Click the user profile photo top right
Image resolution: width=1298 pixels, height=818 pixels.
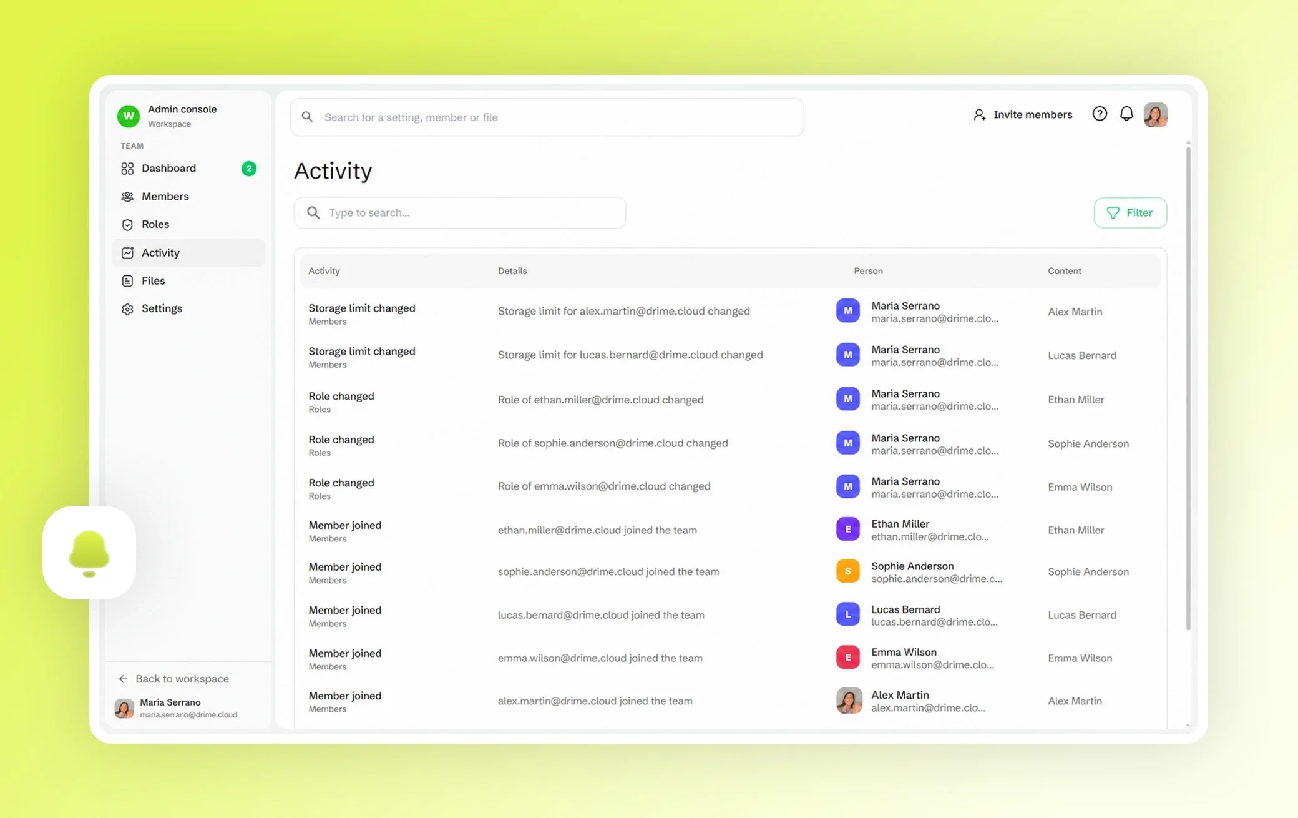point(1156,115)
